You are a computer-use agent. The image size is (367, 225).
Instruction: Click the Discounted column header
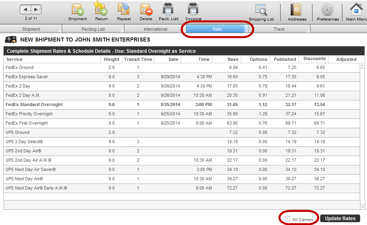tap(315, 58)
